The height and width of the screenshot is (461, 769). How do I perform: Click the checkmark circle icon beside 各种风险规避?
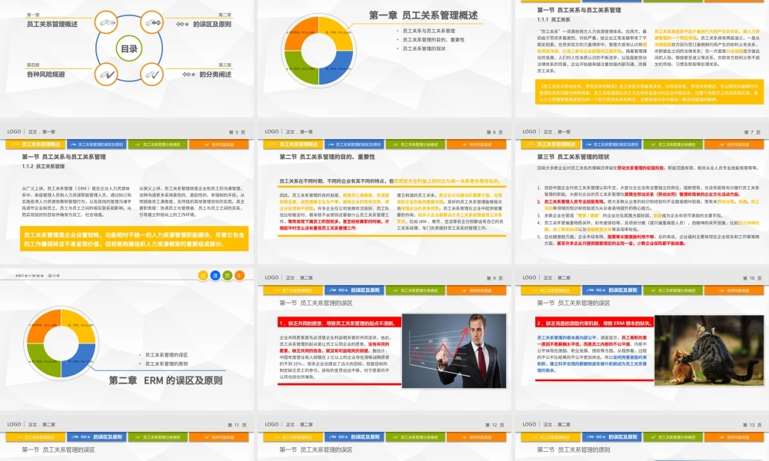[x=105, y=74]
